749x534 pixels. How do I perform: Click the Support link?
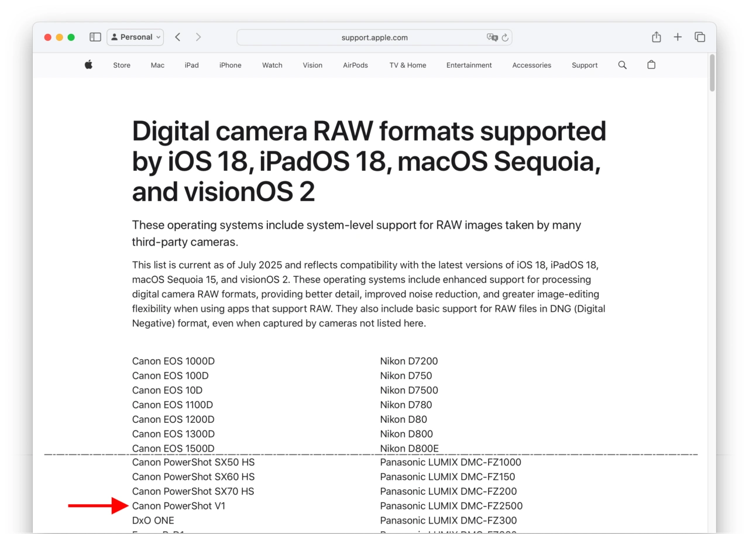click(x=585, y=65)
